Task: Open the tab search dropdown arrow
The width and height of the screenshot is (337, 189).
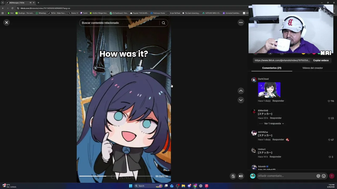Action: tap(3, 3)
